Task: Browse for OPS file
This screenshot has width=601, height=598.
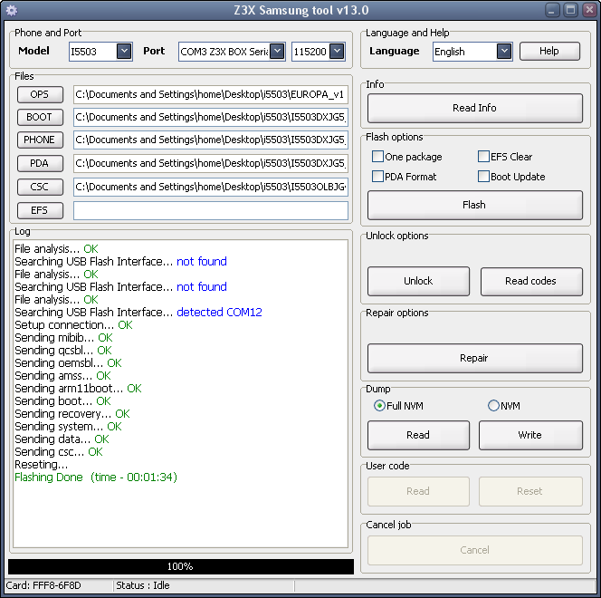Action: click(40, 94)
